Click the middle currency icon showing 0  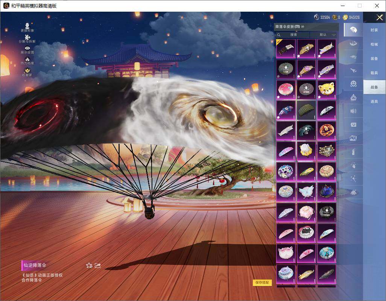[x=334, y=17]
